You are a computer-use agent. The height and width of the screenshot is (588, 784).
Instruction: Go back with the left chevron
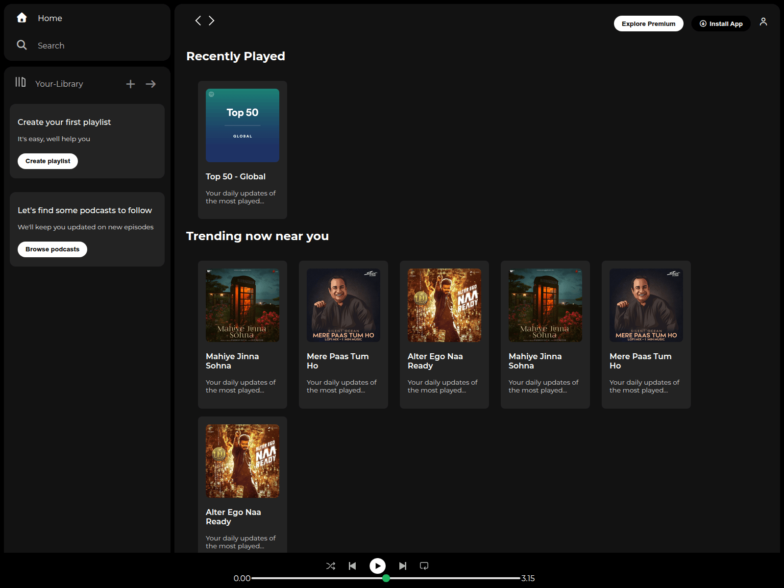tap(198, 21)
